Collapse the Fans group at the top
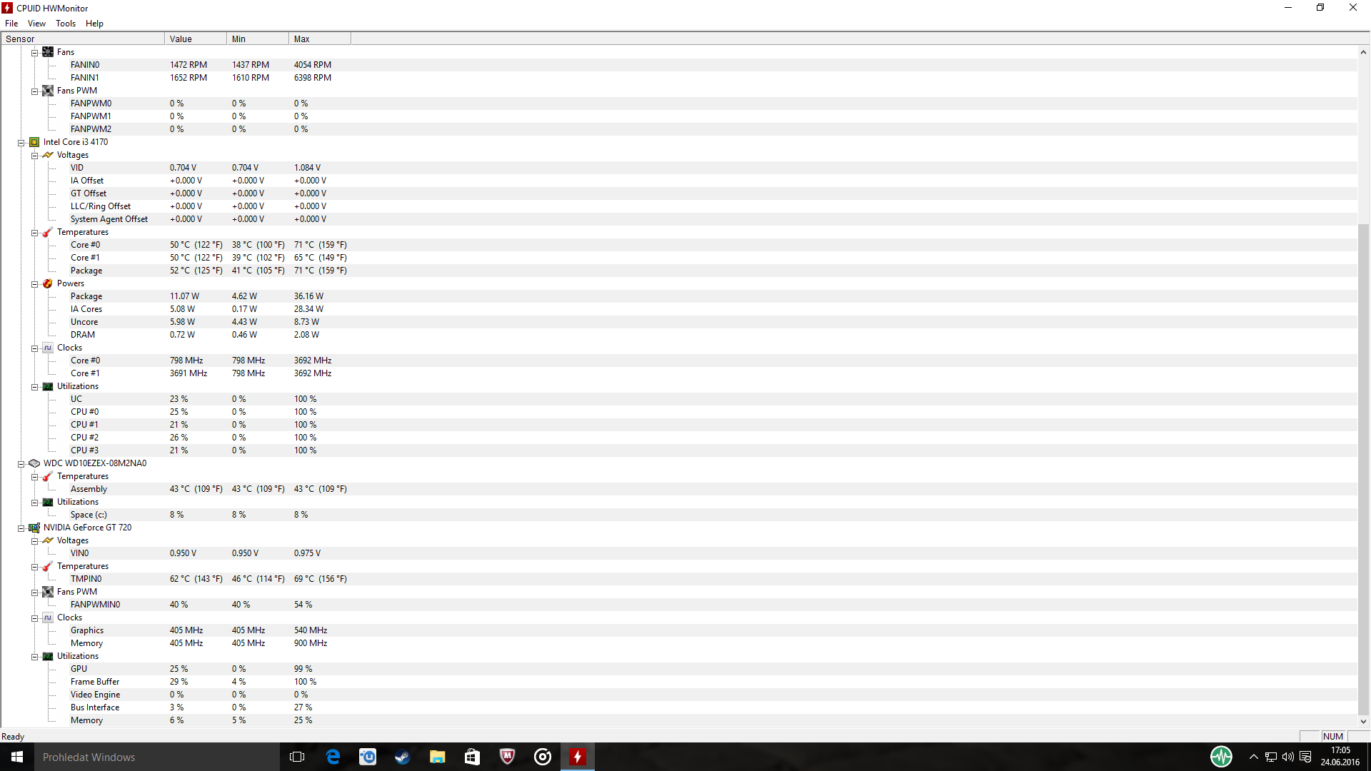The image size is (1371, 771). click(34, 53)
